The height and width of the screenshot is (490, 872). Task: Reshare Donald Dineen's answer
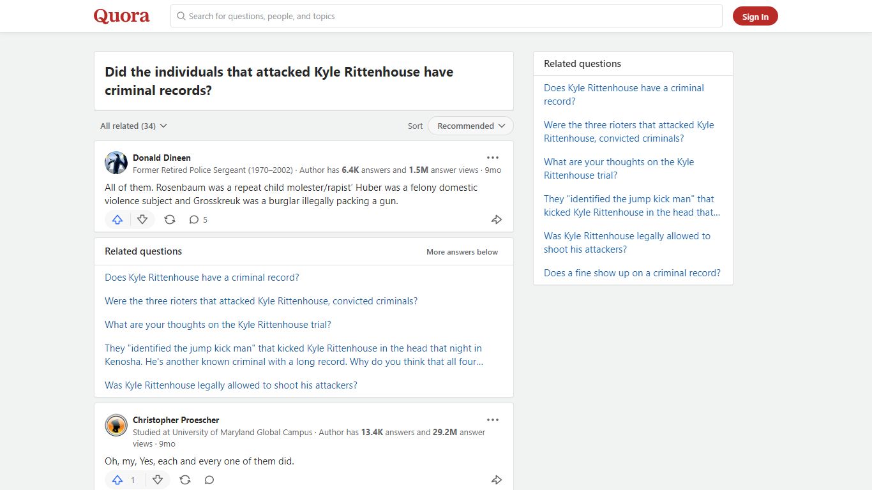click(x=170, y=219)
